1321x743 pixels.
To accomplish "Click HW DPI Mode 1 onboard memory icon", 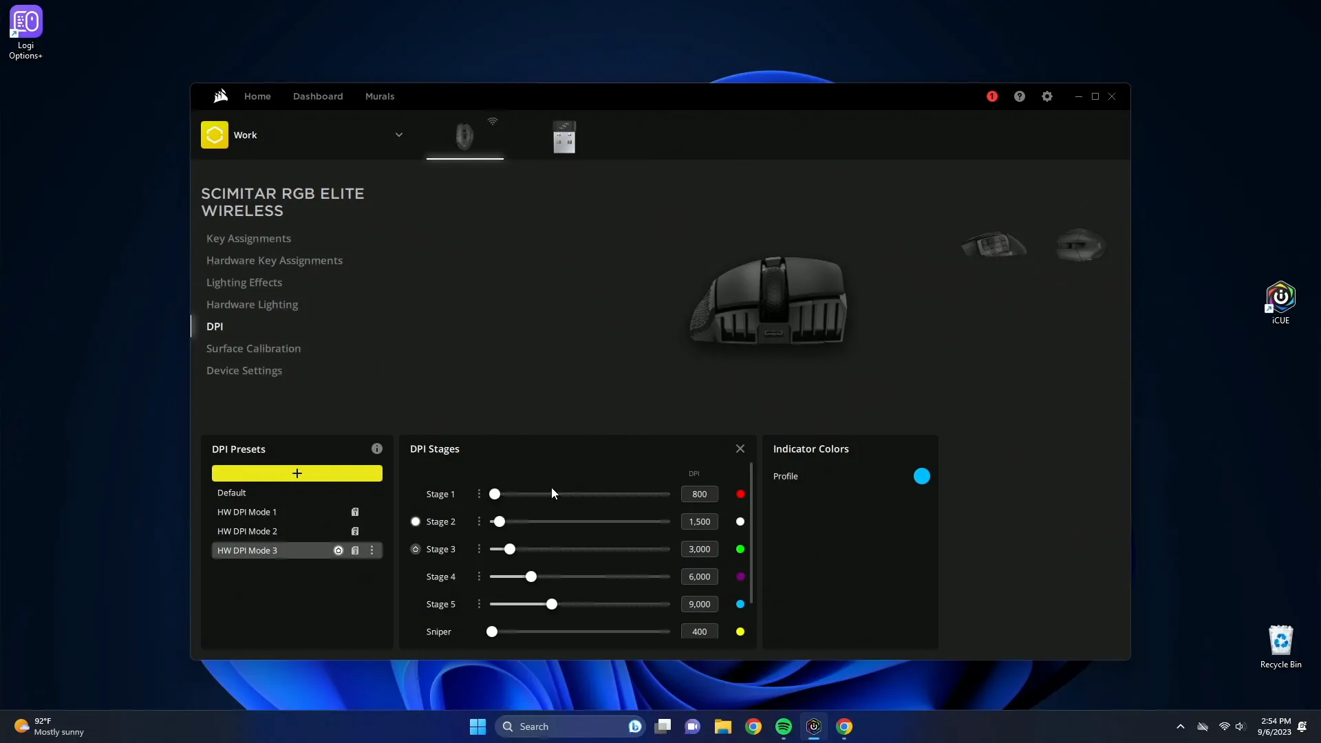I will pos(355,512).
